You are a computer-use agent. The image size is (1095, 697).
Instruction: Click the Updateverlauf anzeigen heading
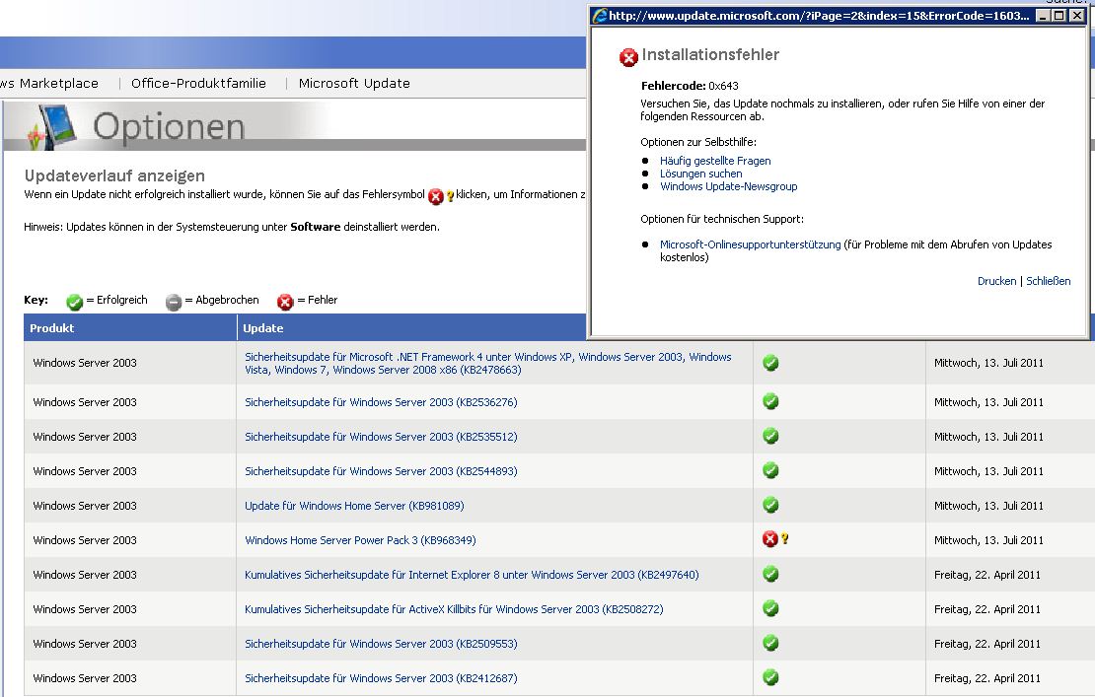point(114,175)
